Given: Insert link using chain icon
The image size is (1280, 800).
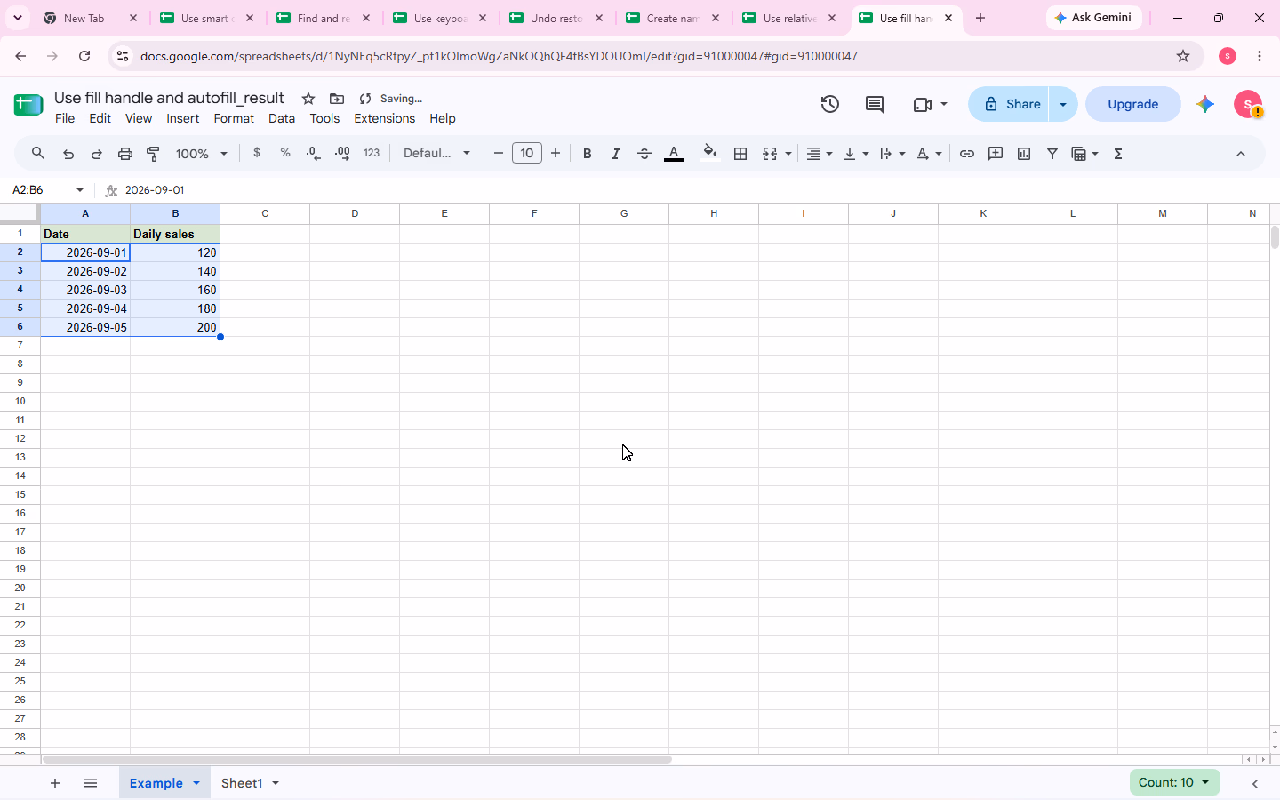Looking at the screenshot, I should click(x=967, y=154).
